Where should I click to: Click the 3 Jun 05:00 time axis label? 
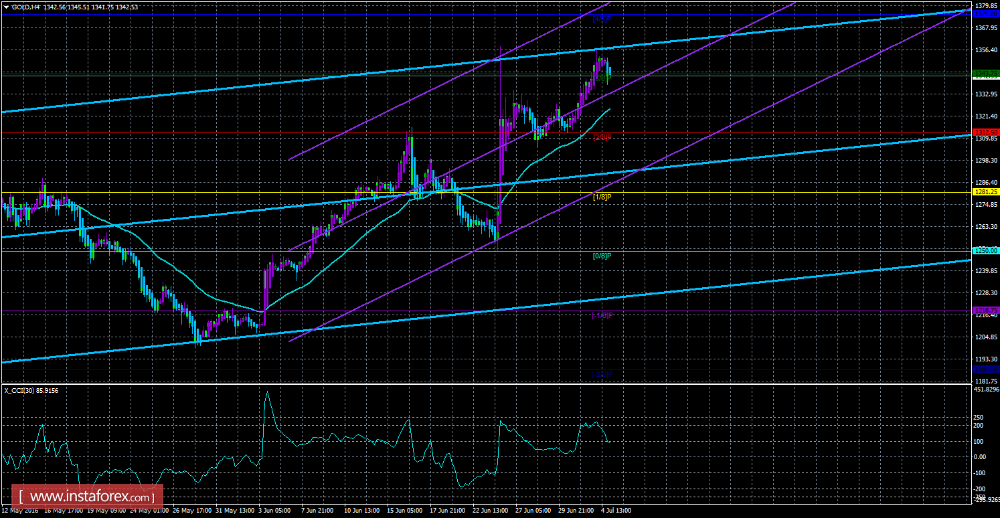(272, 511)
